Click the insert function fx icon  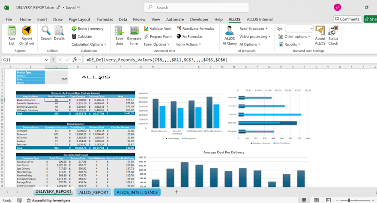coord(75,60)
